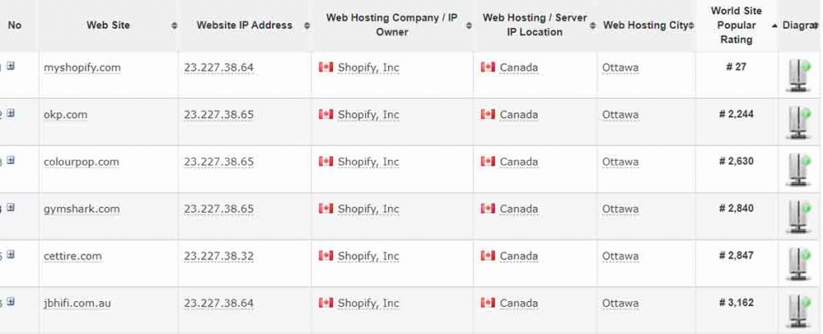Sort by Website IP Address column
823x334 pixels.
click(244, 26)
